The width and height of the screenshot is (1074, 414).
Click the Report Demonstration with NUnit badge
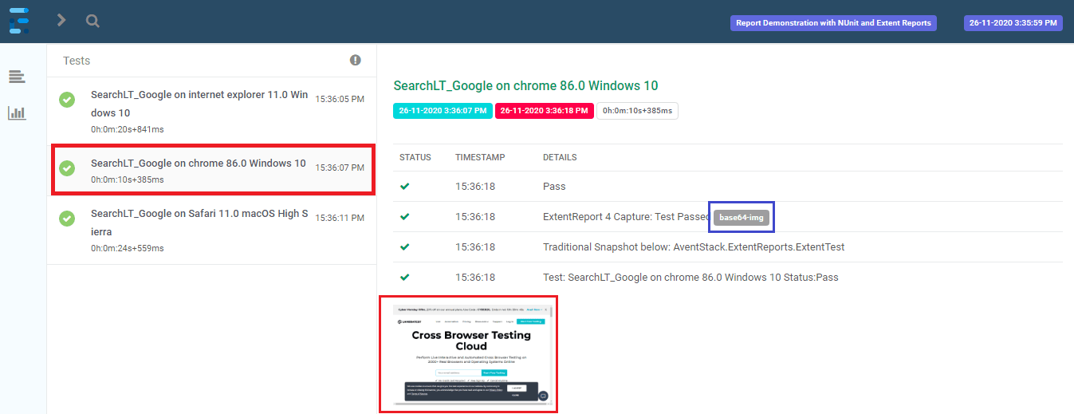(833, 23)
